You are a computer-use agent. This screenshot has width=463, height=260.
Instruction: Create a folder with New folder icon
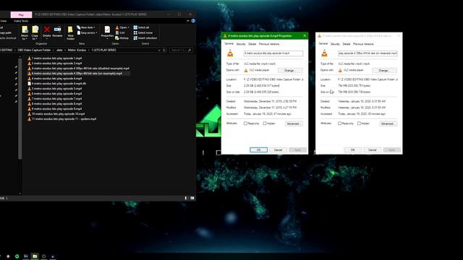pos(70,30)
